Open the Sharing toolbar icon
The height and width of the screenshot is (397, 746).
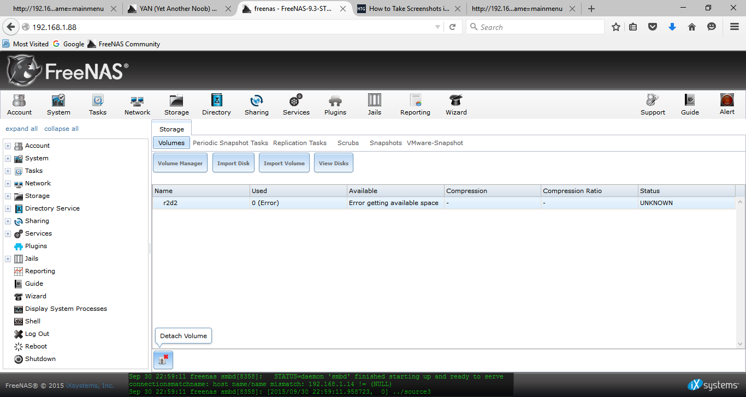pyautogui.click(x=256, y=104)
